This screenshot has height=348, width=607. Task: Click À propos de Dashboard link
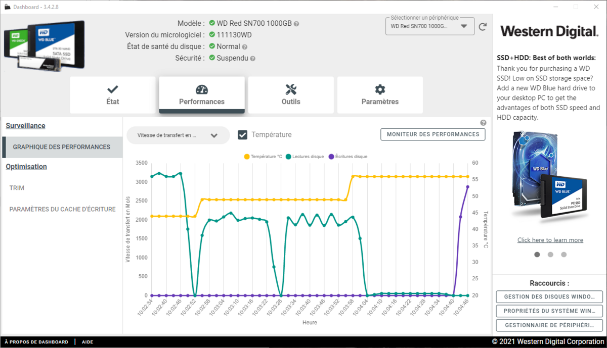[36, 342]
